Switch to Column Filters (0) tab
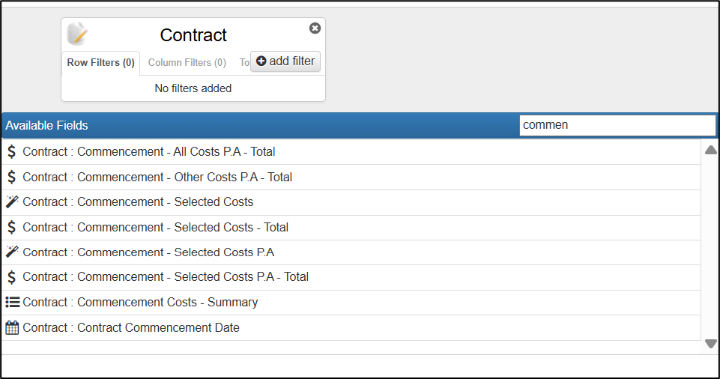 [187, 63]
